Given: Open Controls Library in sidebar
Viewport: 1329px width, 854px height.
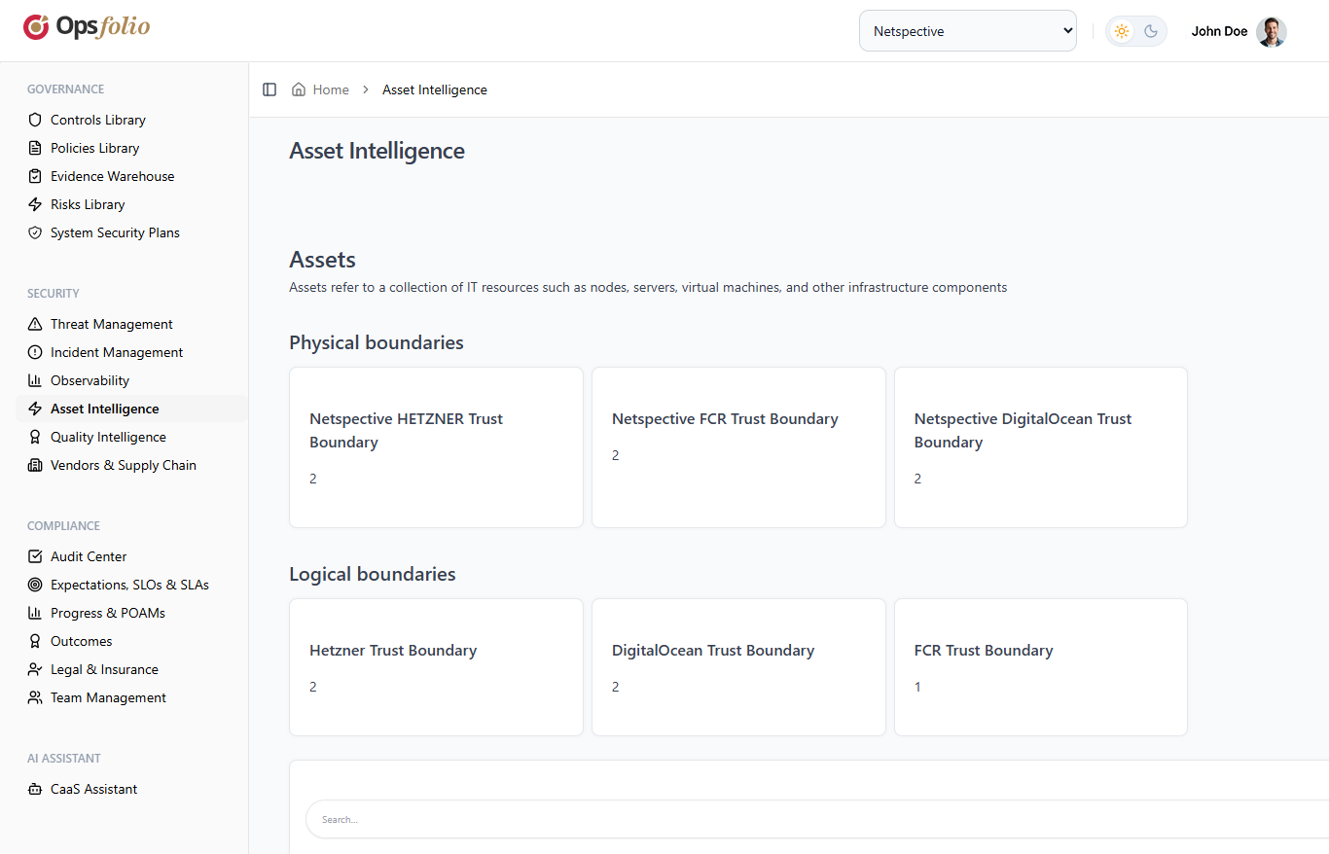Looking at the screenshot, I should 98,120.
